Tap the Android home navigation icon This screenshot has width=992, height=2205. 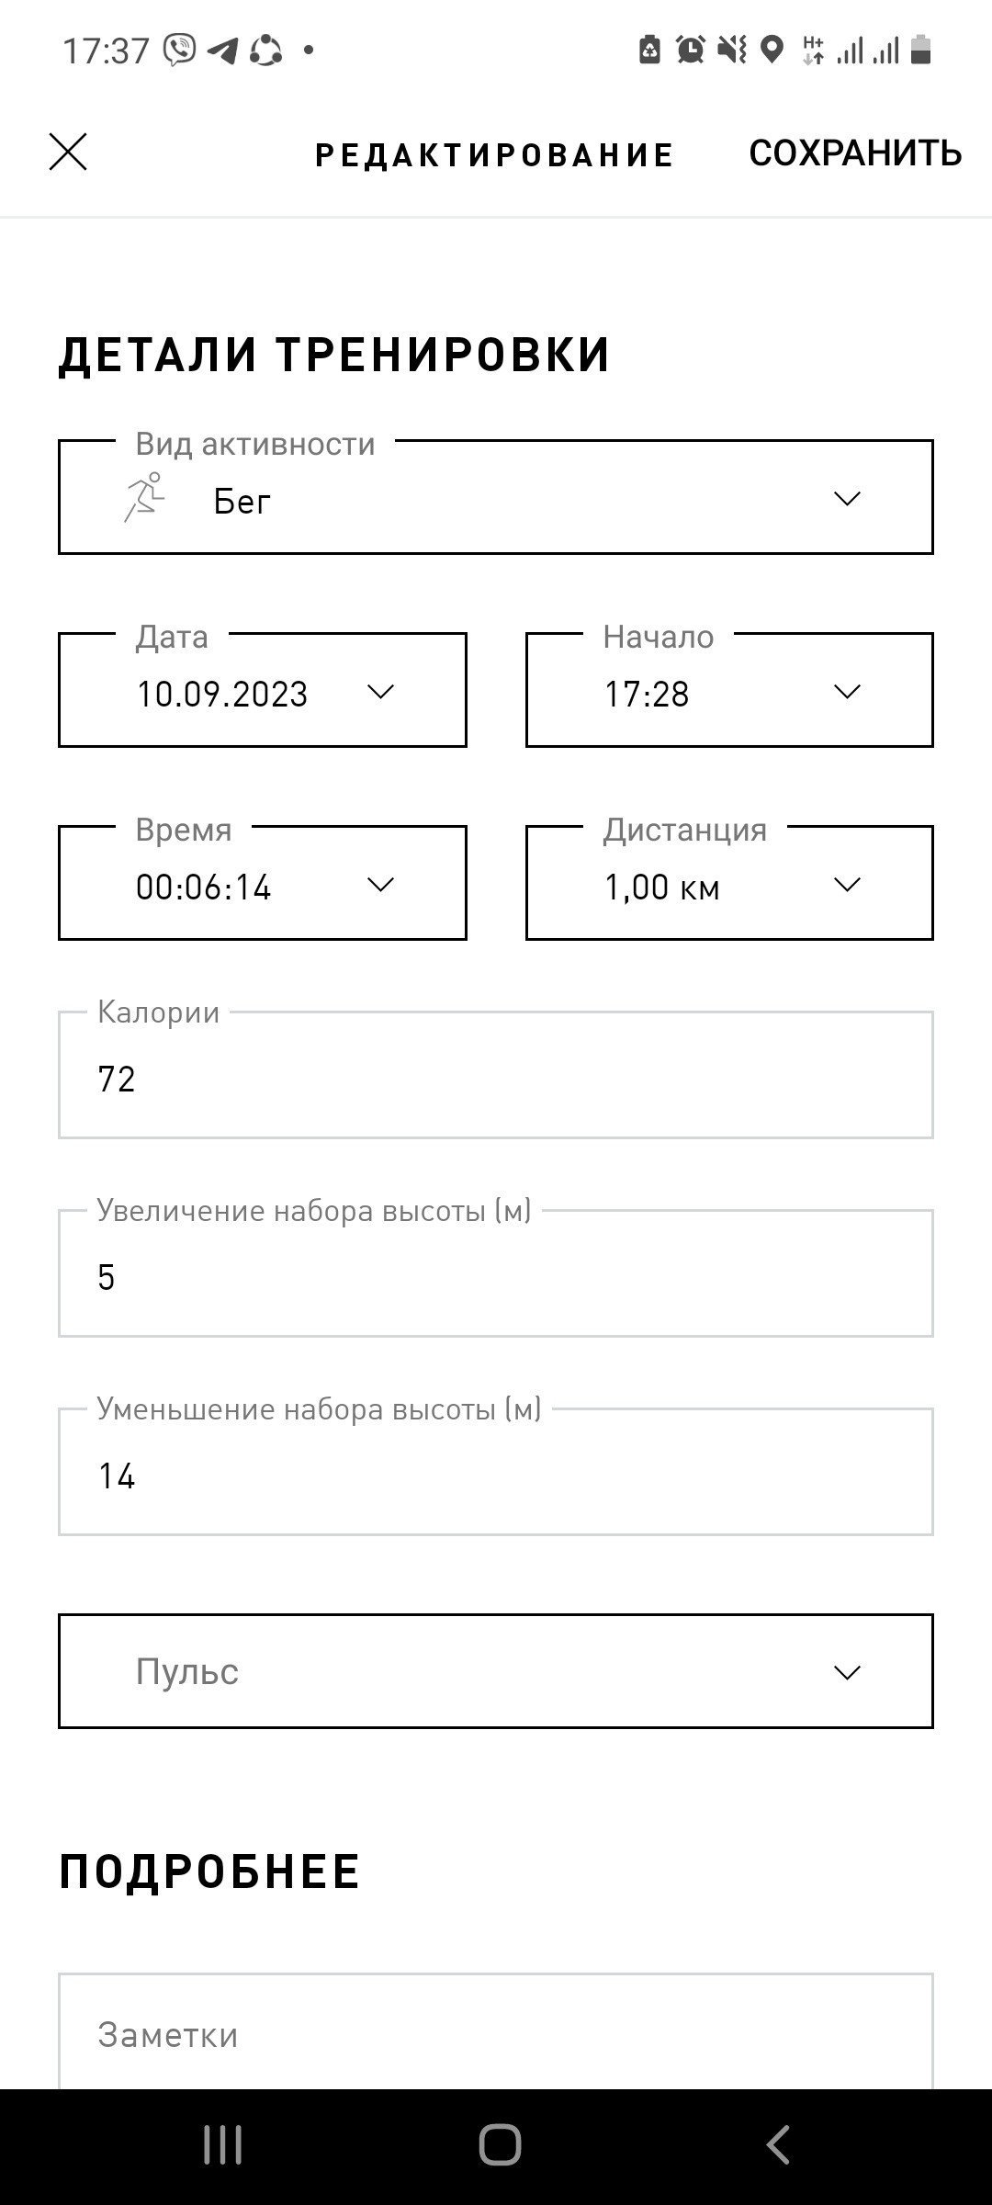500,2146
